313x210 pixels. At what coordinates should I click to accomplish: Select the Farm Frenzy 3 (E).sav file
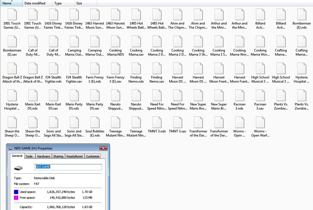pyautogui.click(x=115, y=73)
